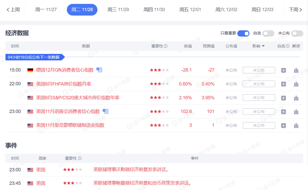Viewport: 308px width, 190px height.
Task: Click the plus icon beside 美国9月S&P/CS20座大城市房价指数年率
Action: click(283, 98)
